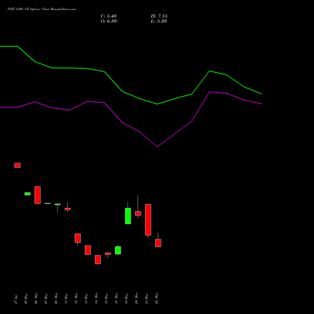Select the 21 May date label
Image resolution: width=314 pixels, height=314 pixels.
146,299
